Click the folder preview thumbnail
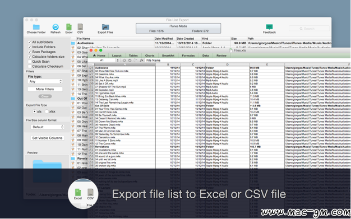Screen dimensions: 351x219 (x=47, y=171)
